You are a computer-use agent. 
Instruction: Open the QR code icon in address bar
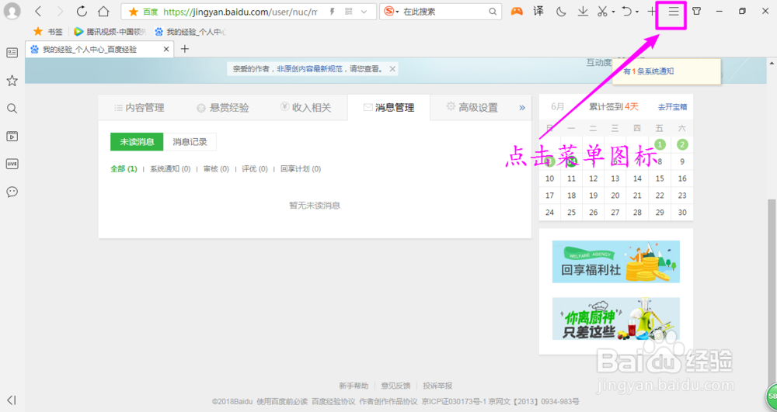(348, 12)
